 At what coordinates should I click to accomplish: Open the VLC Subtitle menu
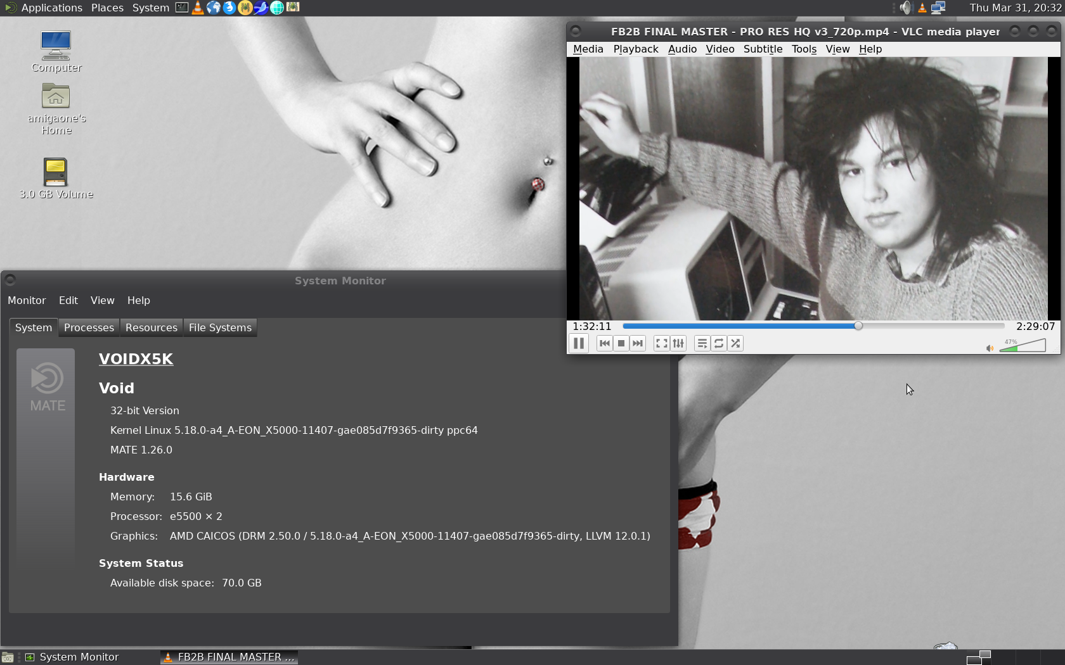tap(763, 49)
